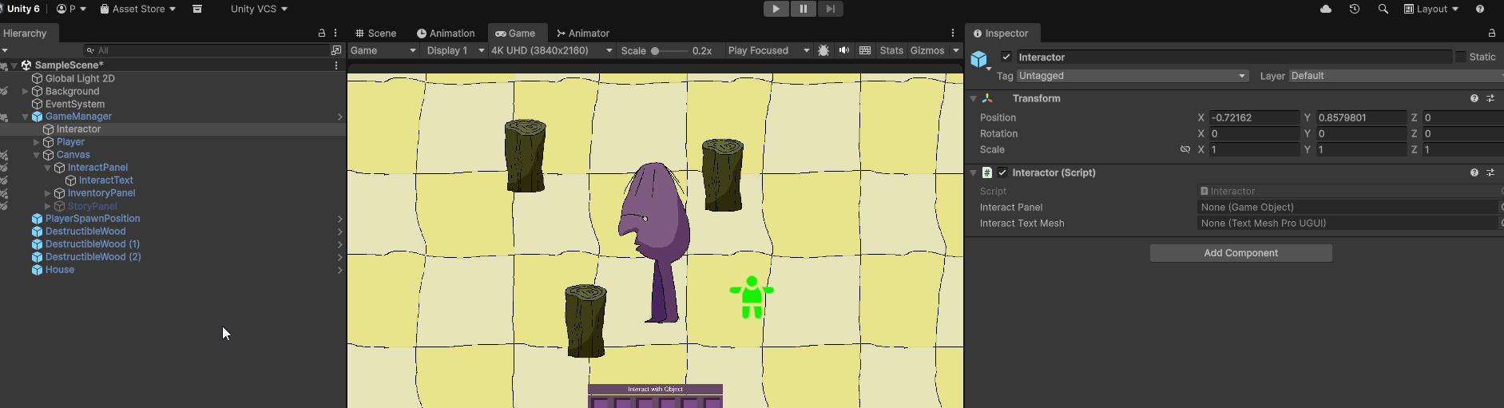Select DestructibleWood (1) in Hierarchy

pos(93,244)
